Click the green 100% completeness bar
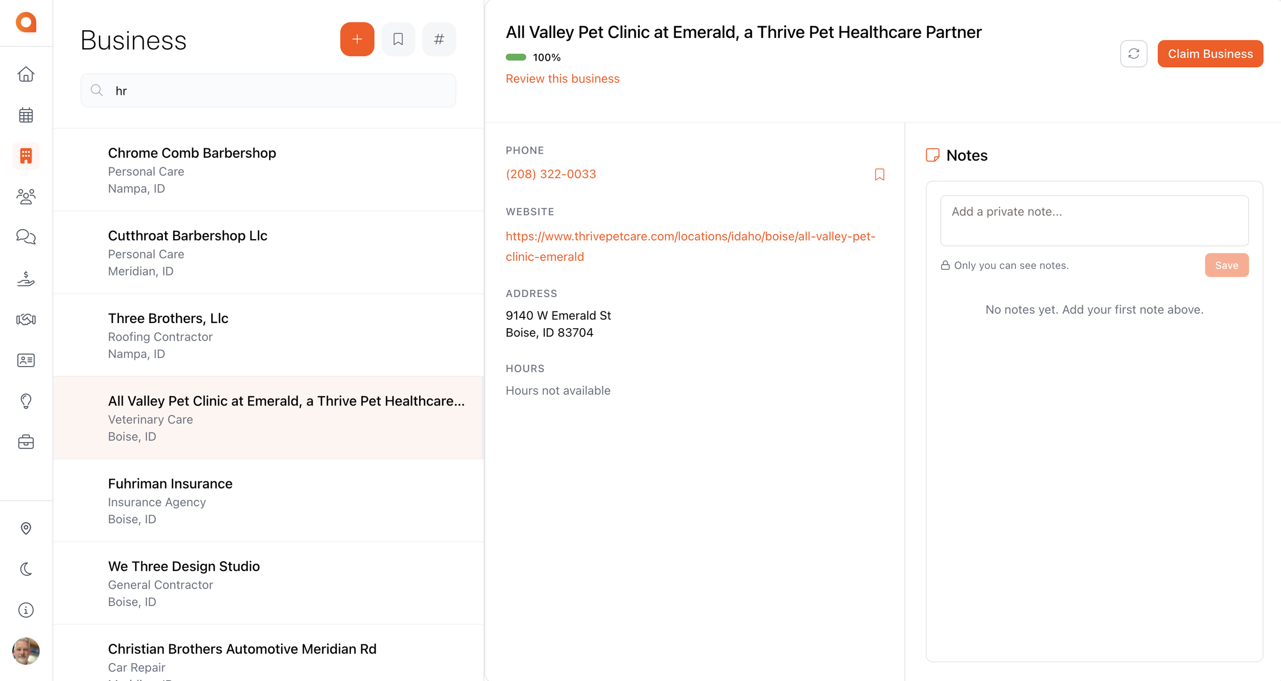 pos(515,57)
